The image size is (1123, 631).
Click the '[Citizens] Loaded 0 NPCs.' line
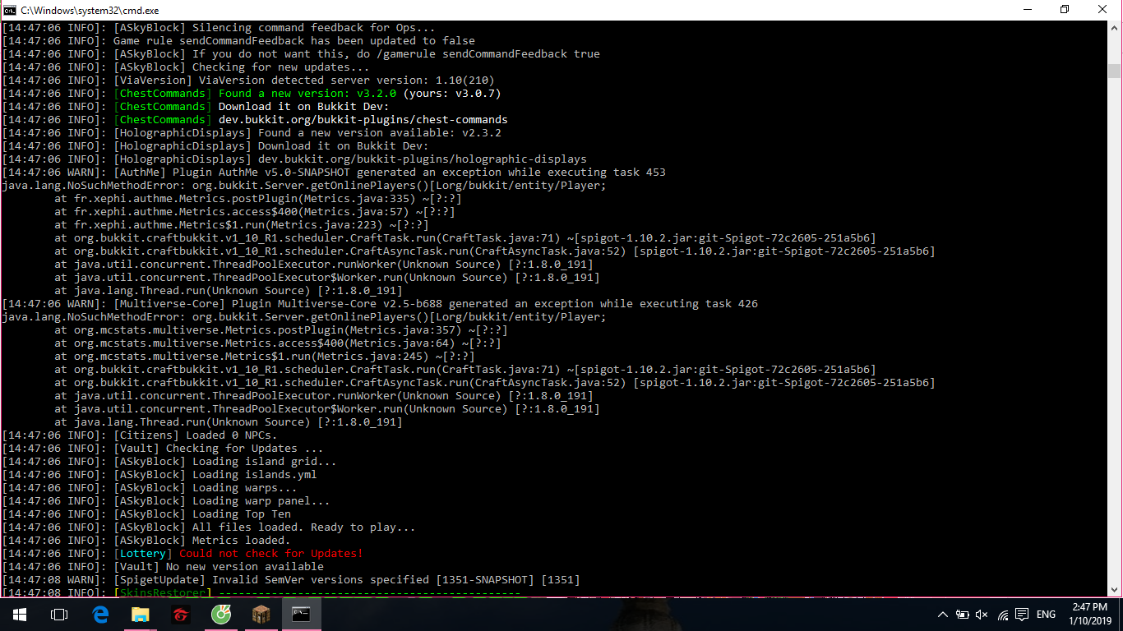(x=140, y=435)
